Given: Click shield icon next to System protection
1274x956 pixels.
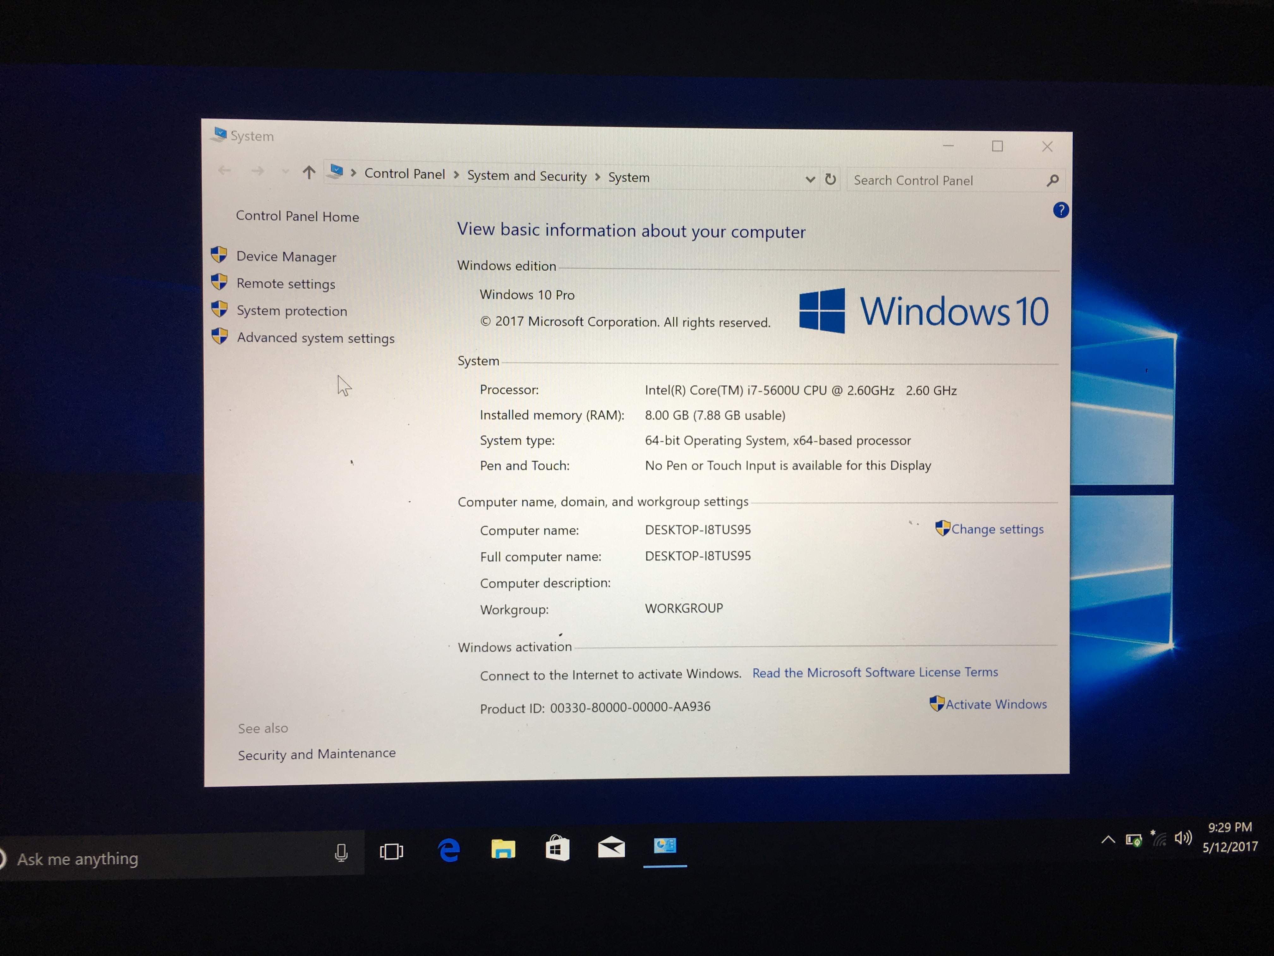Looking at the screenshot, I should [x=219, y=309].
